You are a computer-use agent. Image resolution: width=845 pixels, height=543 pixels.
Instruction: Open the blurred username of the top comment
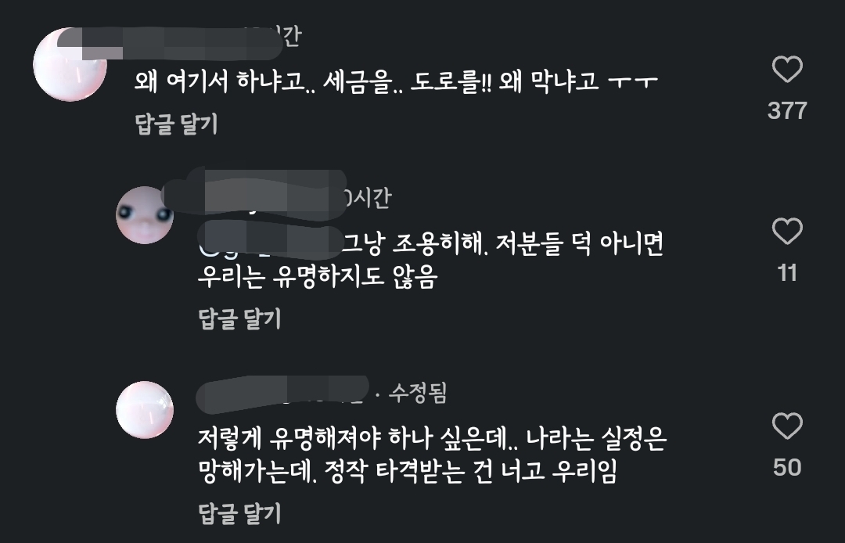point(170,42)
